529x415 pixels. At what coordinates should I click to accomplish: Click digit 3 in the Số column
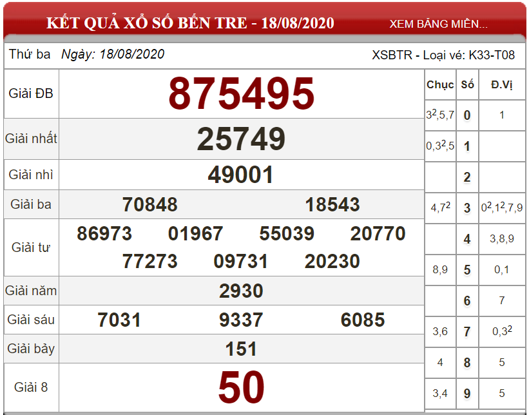[467, 208]
